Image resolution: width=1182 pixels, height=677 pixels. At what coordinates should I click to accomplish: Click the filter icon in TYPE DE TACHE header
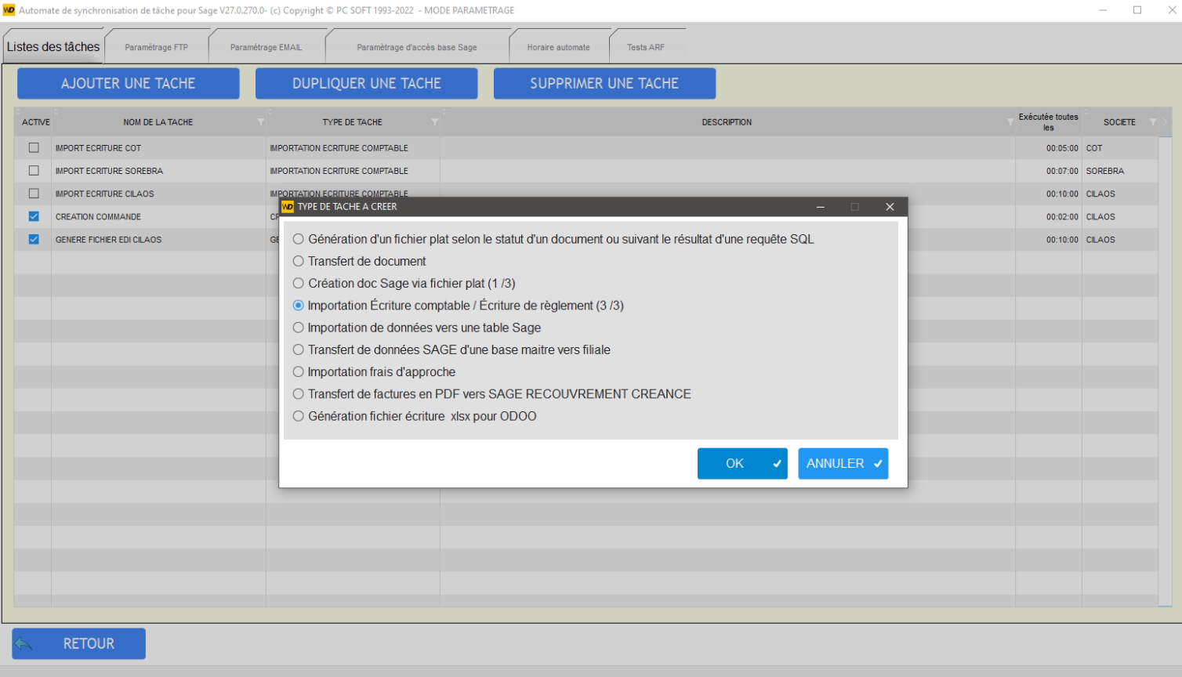[434, 122]
